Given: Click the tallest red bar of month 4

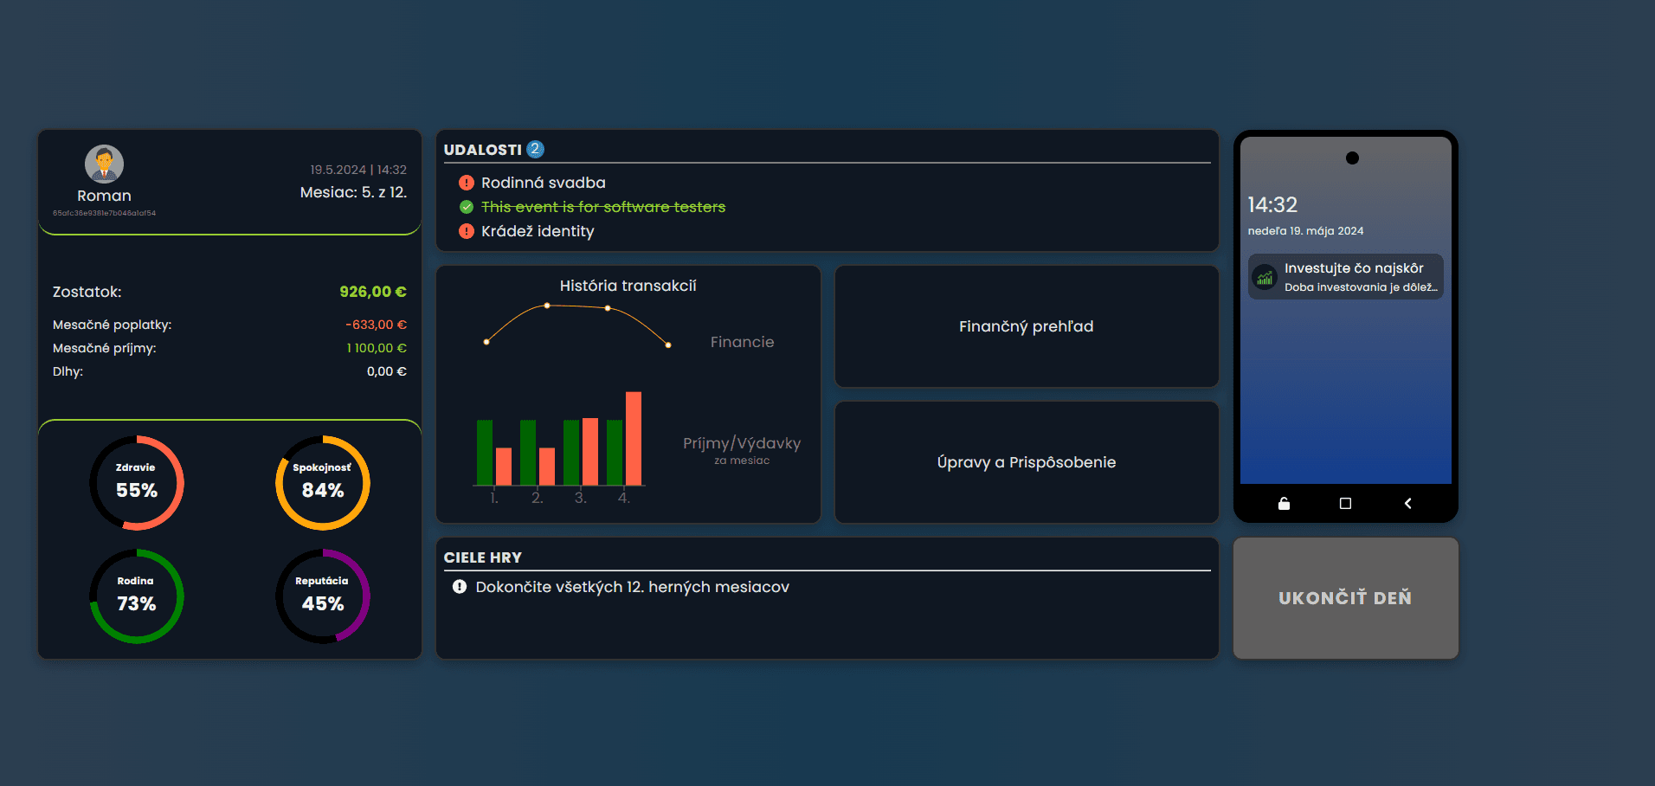Looking at the screenshot, I should [634, 438].
